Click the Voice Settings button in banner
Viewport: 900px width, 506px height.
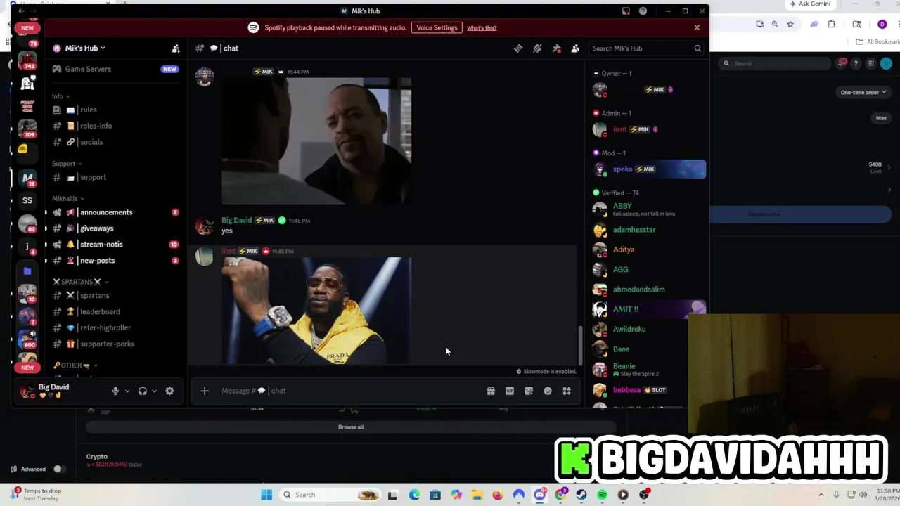[x=437, y=27]
